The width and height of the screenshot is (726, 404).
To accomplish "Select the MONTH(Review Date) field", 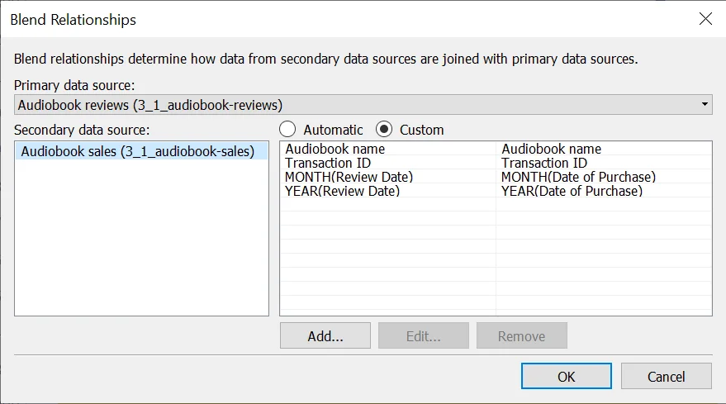I will click(349, 177).
